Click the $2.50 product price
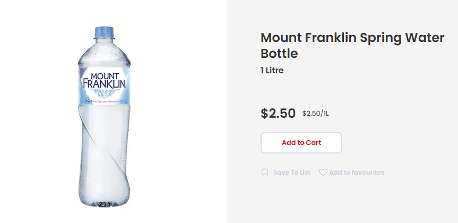The height and width of the screenshot is (223, 458). [278, 113]
